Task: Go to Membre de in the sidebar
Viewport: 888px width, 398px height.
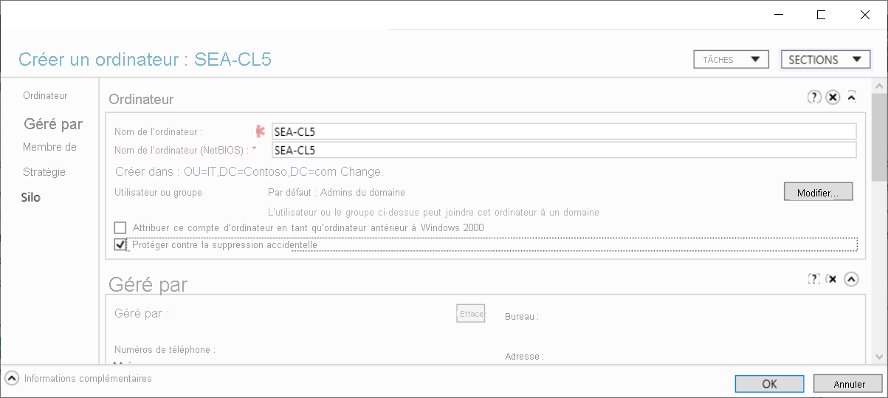Action: point(49,147)
